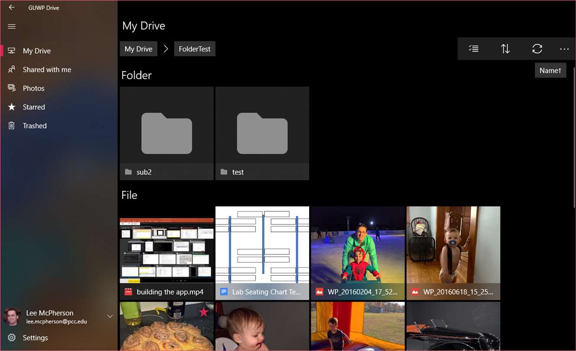Click the Name ascending sort indicator
The image size is (576, 351).
550,70
